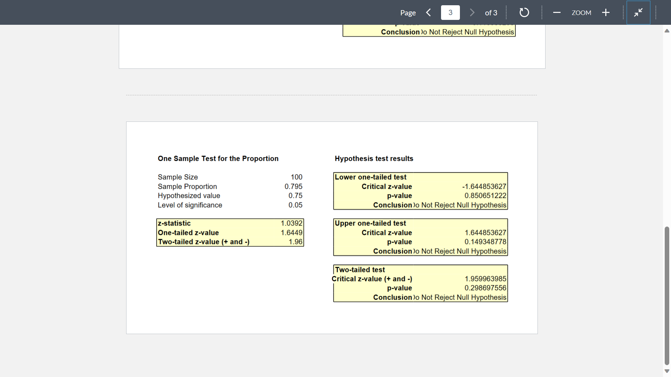Zoom out on the document
Screen dimensions: 671x377
556,12
